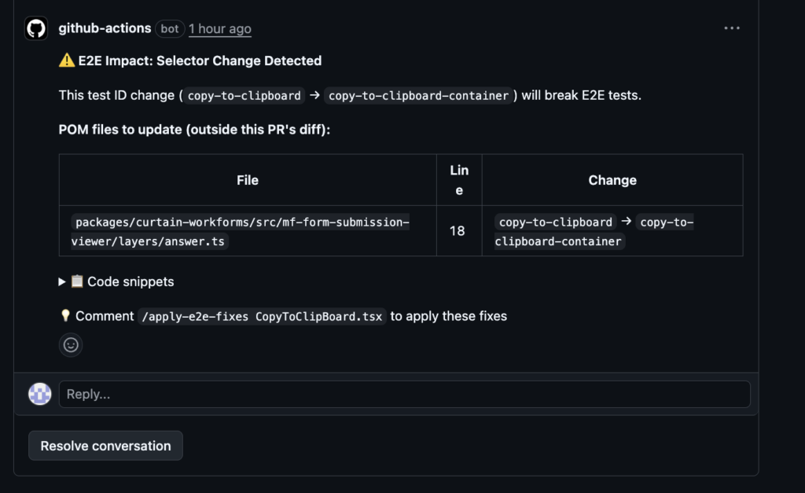
Task: Open the comment options three-dot menu
Action: pos(732,28)
